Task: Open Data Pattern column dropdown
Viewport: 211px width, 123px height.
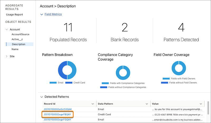Action: click(x=147, y=104)
